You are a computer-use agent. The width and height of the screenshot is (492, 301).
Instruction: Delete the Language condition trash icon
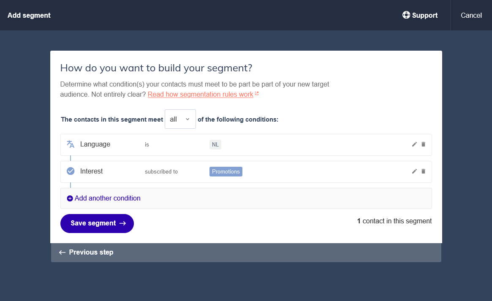(x=423, y=144)
